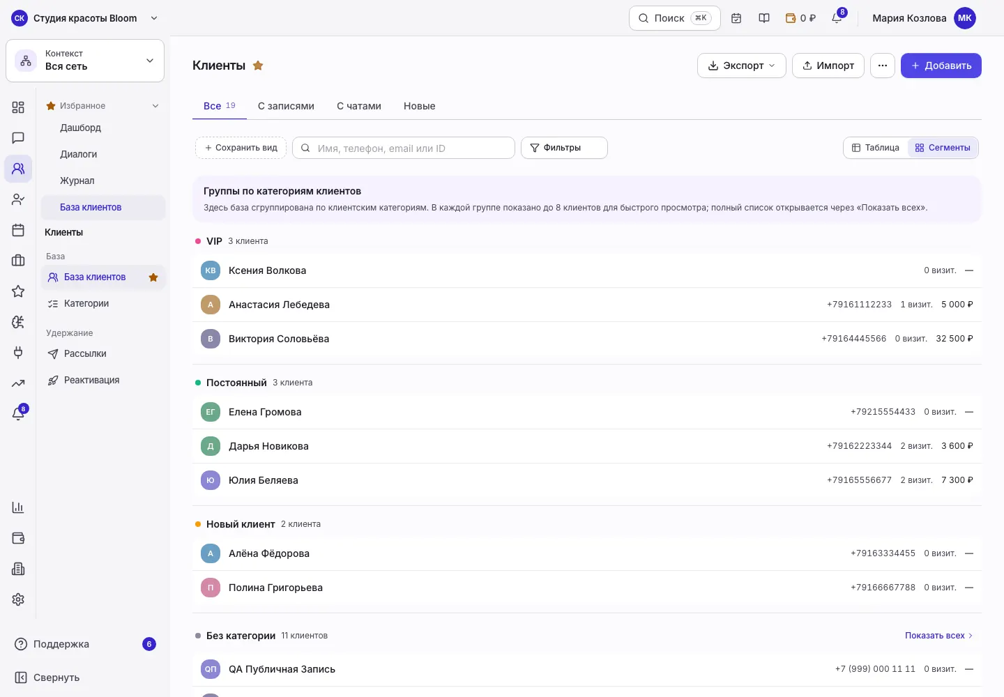The image size is (1004, 697).
Task: Open the Фильтры button
Action: pyautogui.click(x=564, y=148)
